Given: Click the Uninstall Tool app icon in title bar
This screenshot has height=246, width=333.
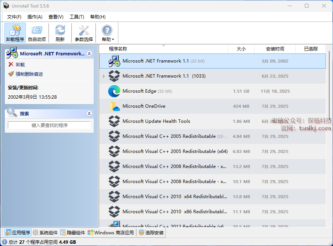Looking at the screenshot, I should [x=6, y=6].
